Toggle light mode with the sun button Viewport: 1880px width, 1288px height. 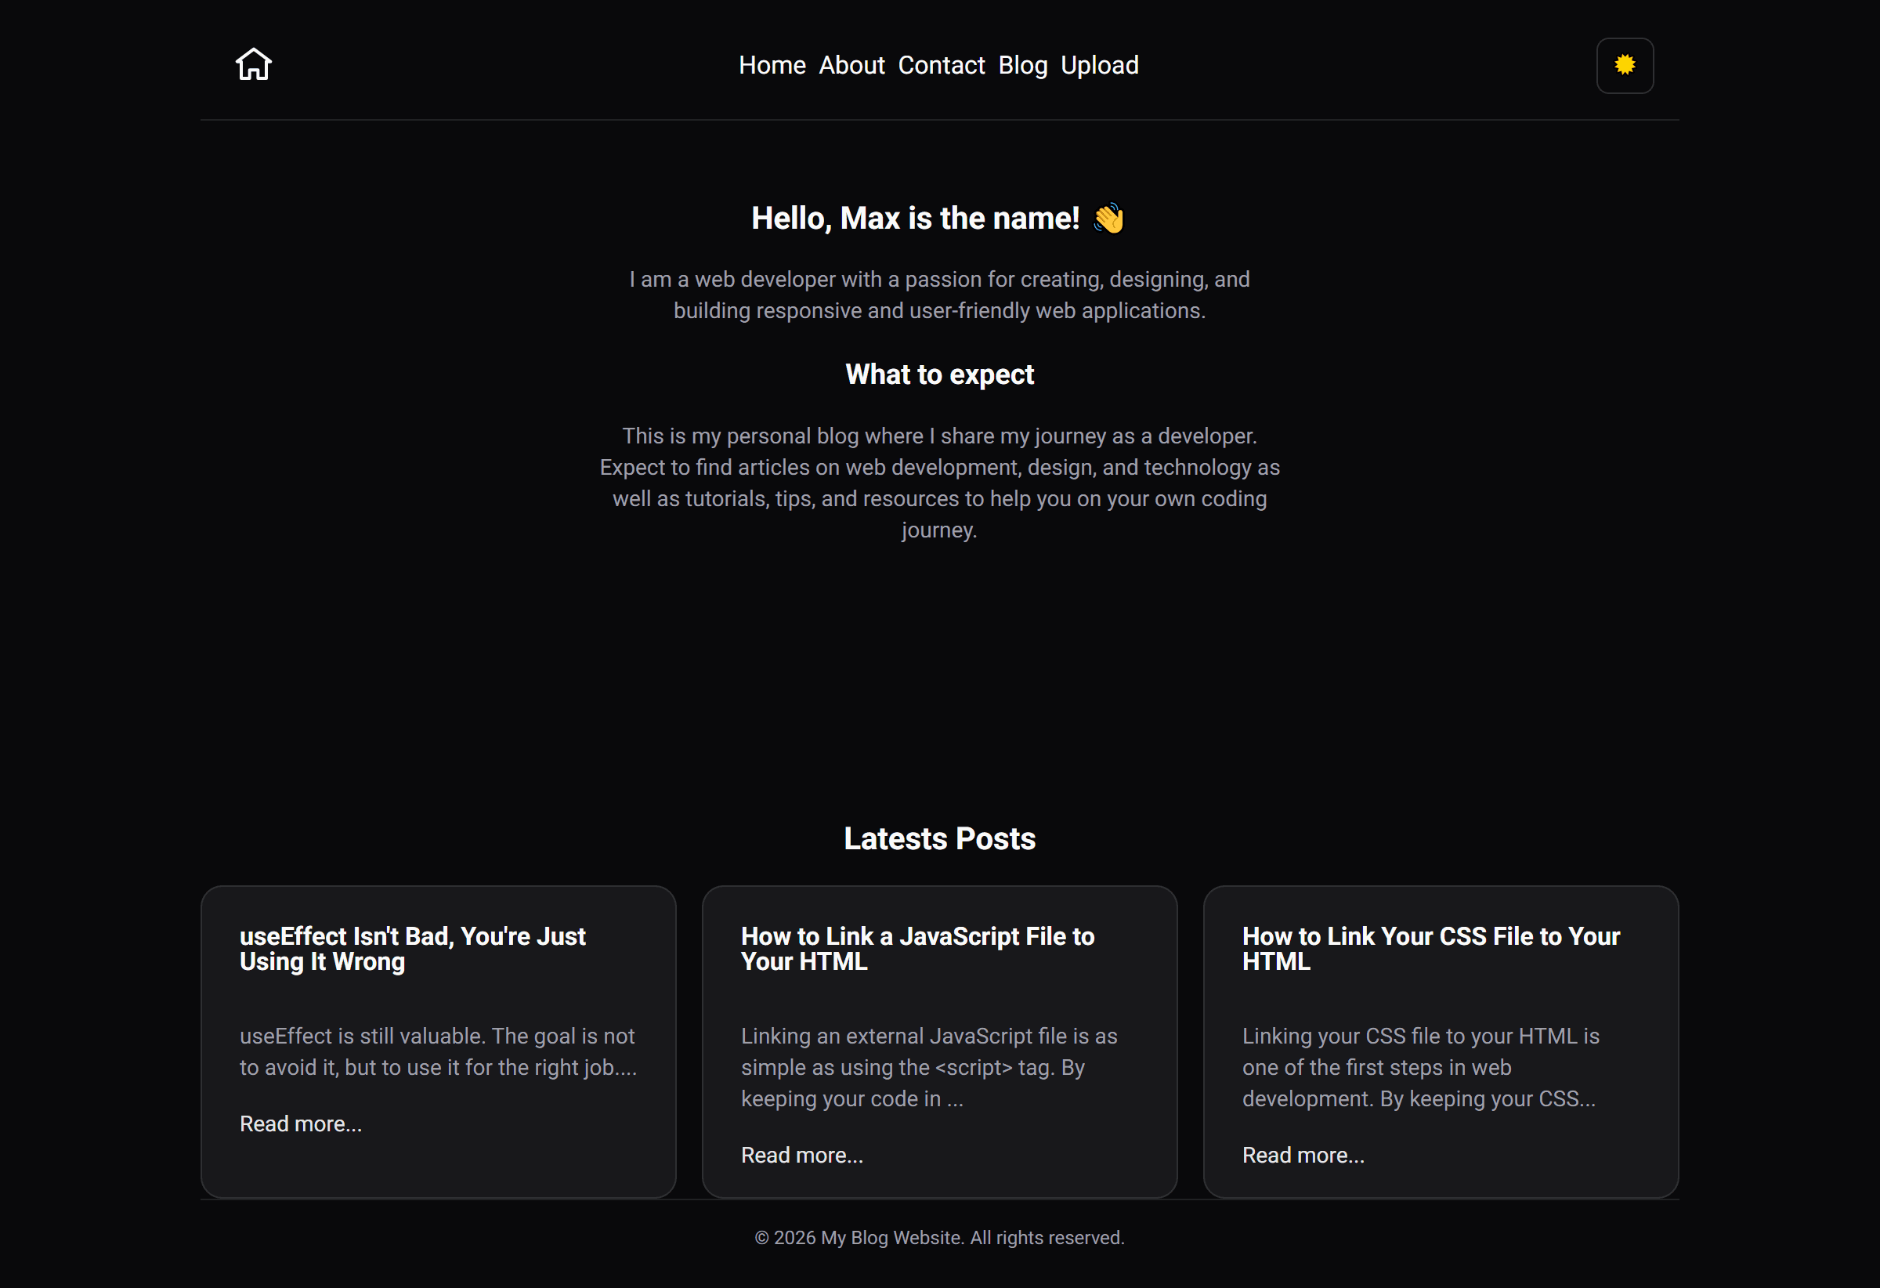coord(1625,66)
